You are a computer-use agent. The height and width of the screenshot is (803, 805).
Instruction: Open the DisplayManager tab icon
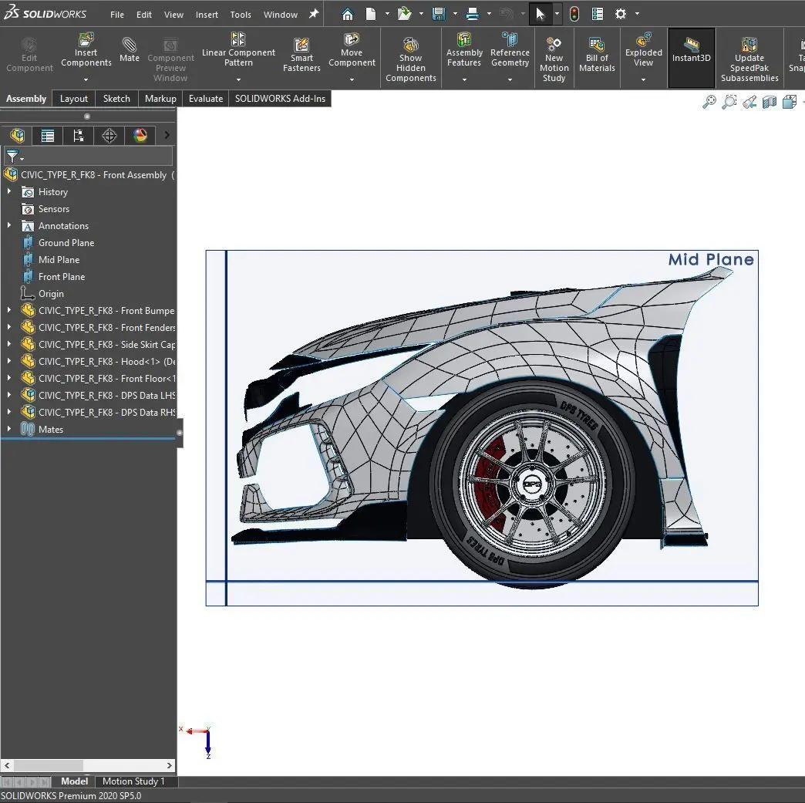click(x=140, y=136)
